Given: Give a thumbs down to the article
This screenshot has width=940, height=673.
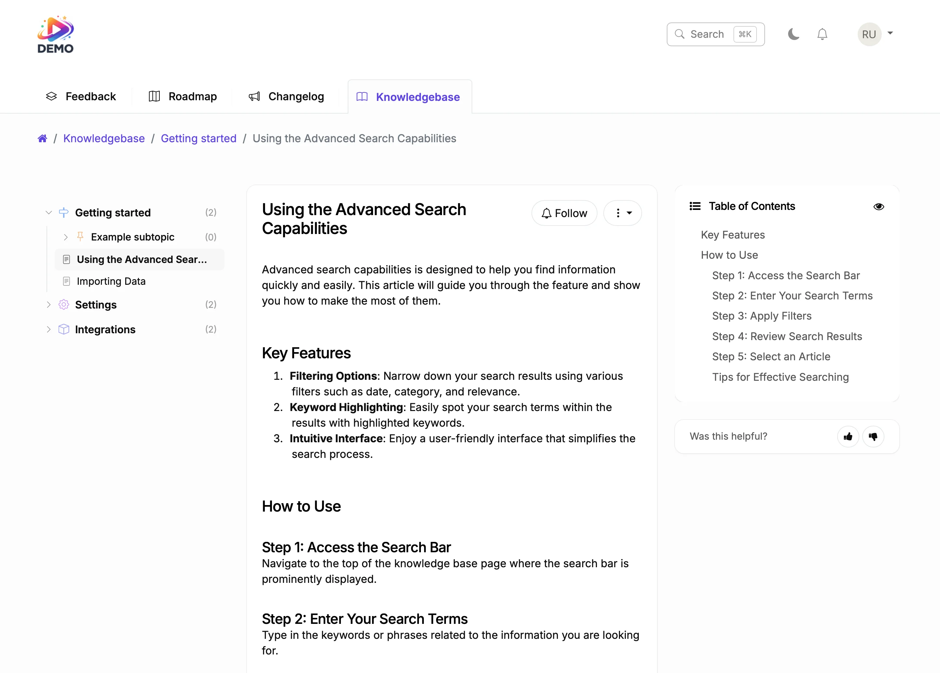Looking at the screenshot, I should pyautogui.click(x=874, y=436).
